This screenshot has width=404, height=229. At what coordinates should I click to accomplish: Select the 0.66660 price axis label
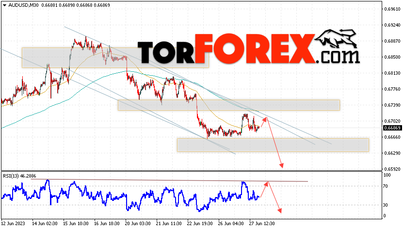[x=392, y=137]
